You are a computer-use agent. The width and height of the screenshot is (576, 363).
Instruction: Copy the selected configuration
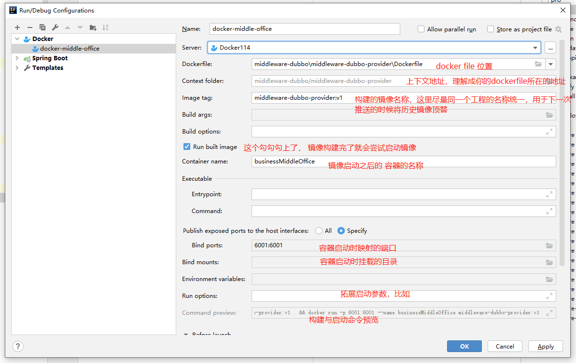click(x=42, y=27)
